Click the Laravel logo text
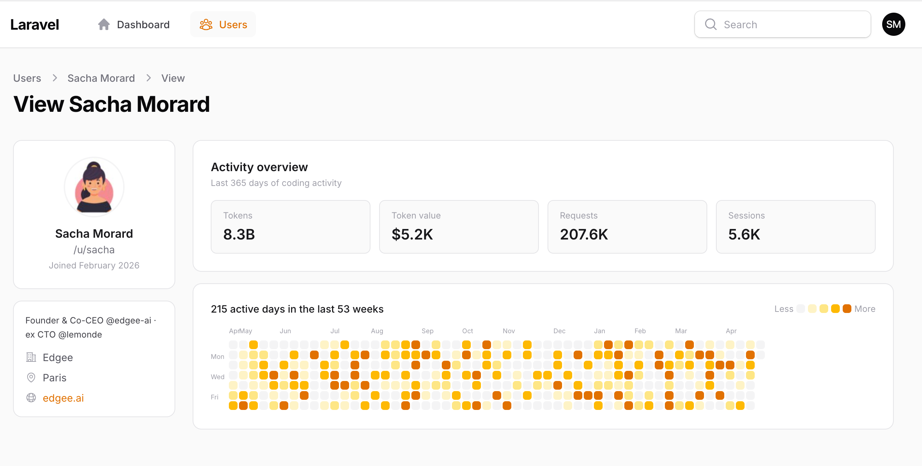This screenshot has width=922, height=466. pyautogui.click(x=35, y=25)
